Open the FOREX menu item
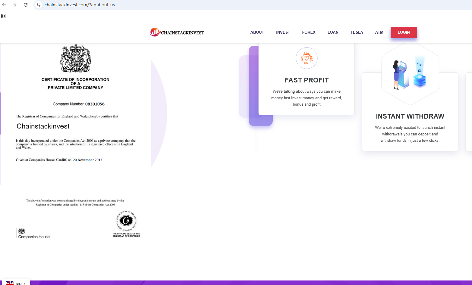 pos(309,32)
